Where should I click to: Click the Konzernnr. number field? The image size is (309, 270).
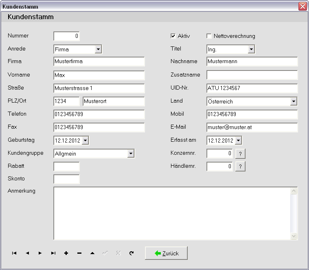click(x=220, y=154)
